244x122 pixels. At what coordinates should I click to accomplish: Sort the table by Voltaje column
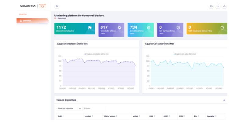(x=136, y=116)
